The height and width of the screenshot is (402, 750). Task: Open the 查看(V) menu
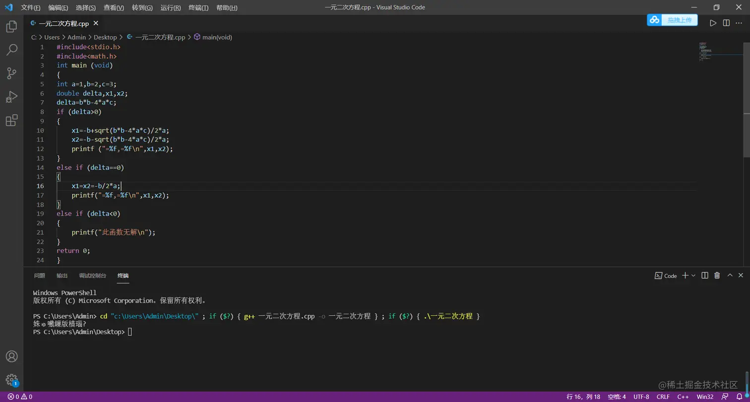114,7
